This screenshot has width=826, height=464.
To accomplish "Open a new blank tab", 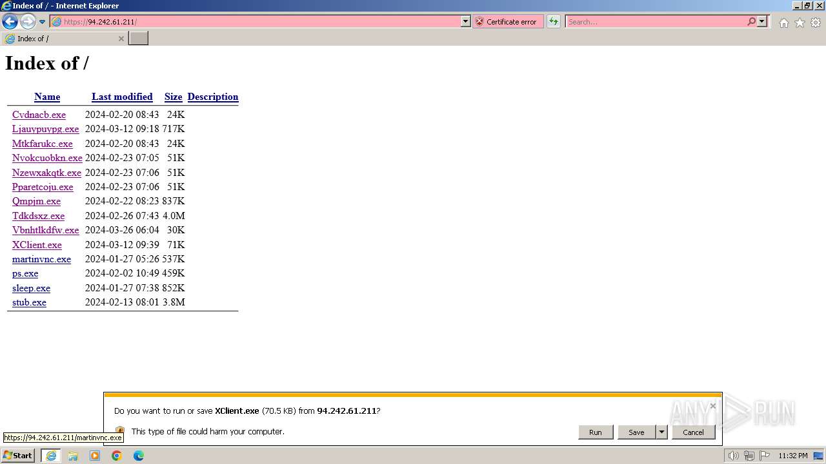I will [139, 39].
